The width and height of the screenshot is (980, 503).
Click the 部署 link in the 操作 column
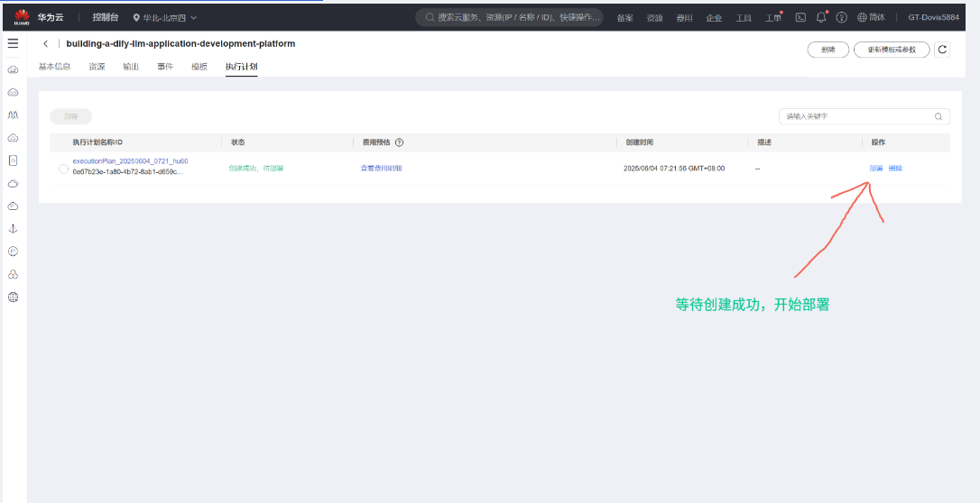click(x=876, y=169)
